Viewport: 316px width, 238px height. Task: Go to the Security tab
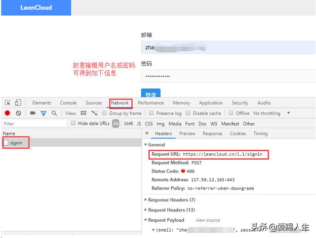(x=240, y=103)
